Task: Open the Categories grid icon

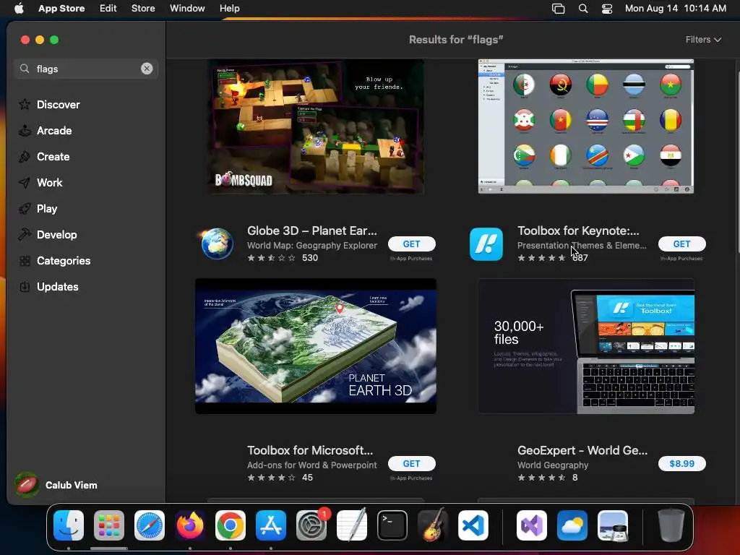Action: tap(25, 260)
